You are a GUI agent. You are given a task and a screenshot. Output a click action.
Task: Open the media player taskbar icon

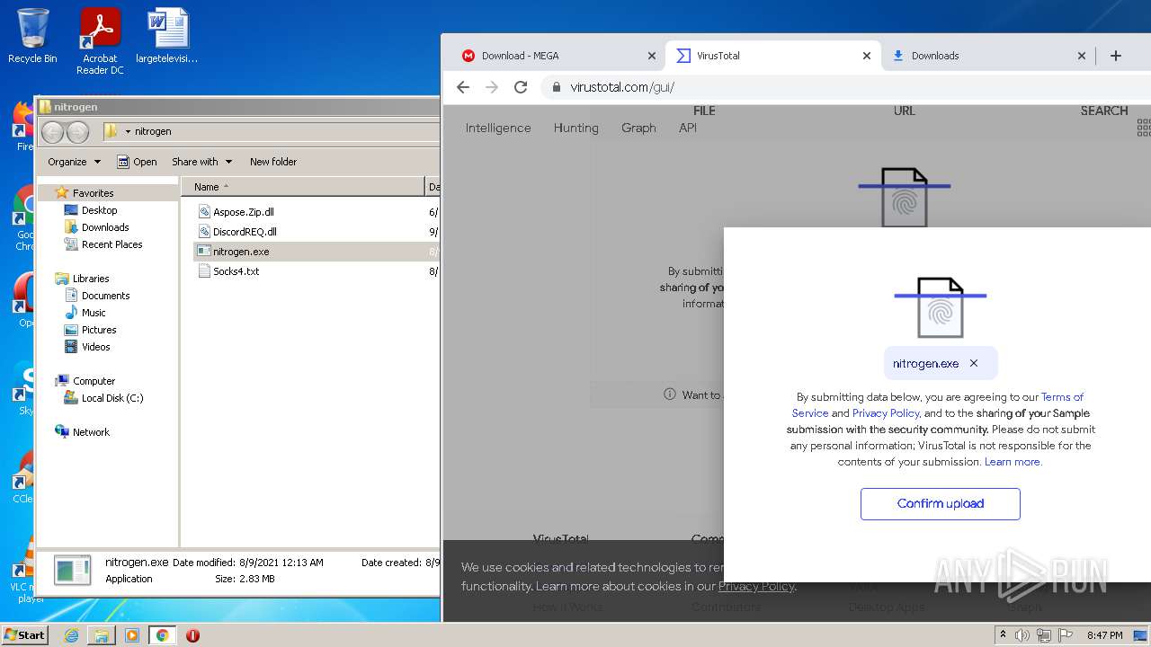click(132, 635)
